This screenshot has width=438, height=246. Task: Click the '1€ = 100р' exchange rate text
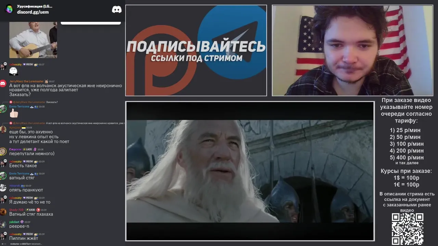(406, 185)
